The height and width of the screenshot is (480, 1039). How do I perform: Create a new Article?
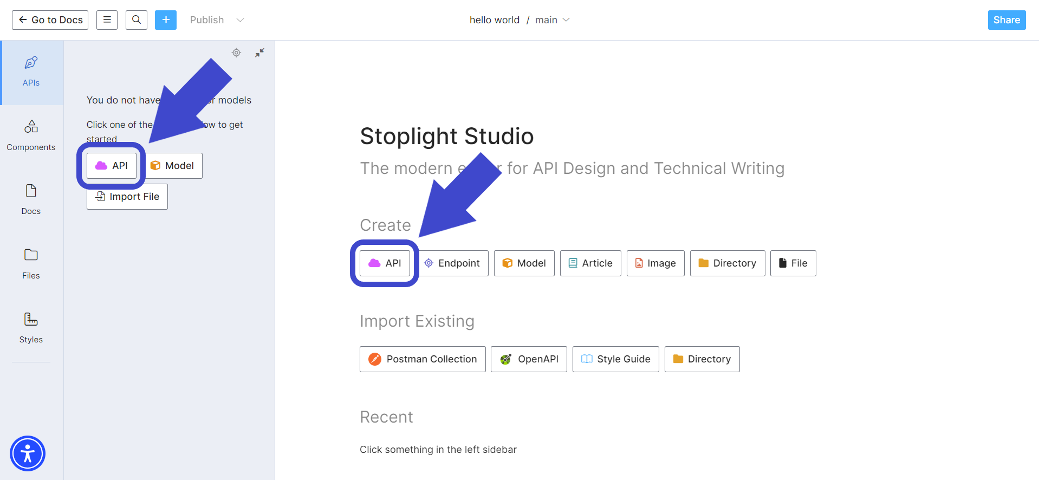tap(590, 263)
